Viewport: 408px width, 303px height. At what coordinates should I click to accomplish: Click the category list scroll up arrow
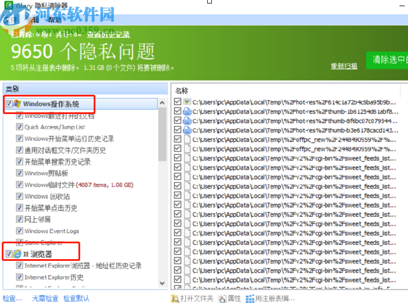coord(162,103)
